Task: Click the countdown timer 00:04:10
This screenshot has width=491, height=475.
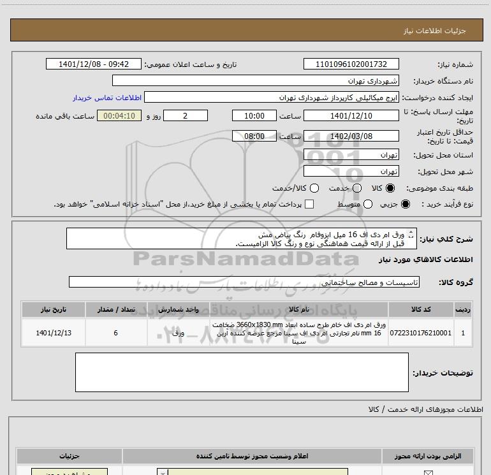Action: [119, 115]
